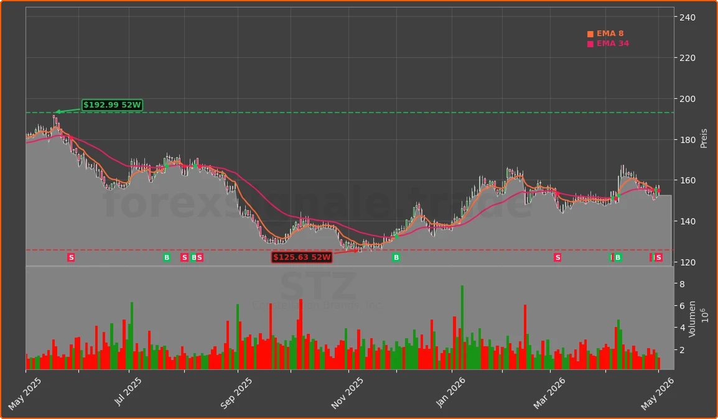The height and width of the screenshot is (419, 718).
Task: Click the EMA 34 legend entry
Action: pyautogui.click(x=608, y=44)
